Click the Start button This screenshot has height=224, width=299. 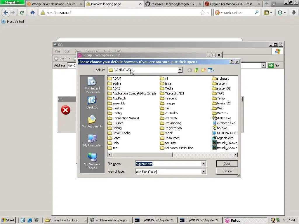(x=8, y=220)
